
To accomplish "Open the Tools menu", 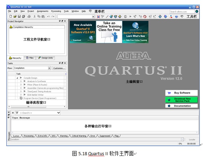I will click(66, 11).
